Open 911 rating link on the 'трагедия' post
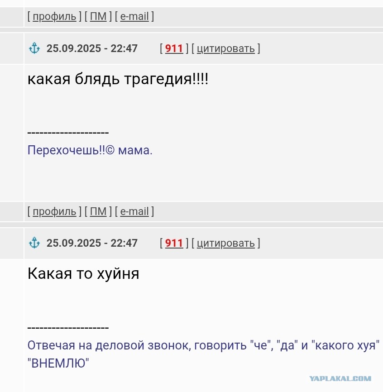 [174, 48]
